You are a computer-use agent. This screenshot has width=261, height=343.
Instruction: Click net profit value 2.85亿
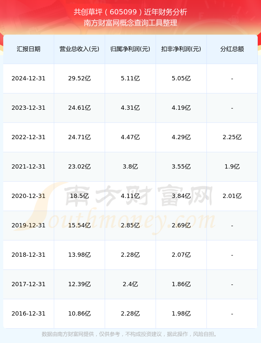point(130,225)
